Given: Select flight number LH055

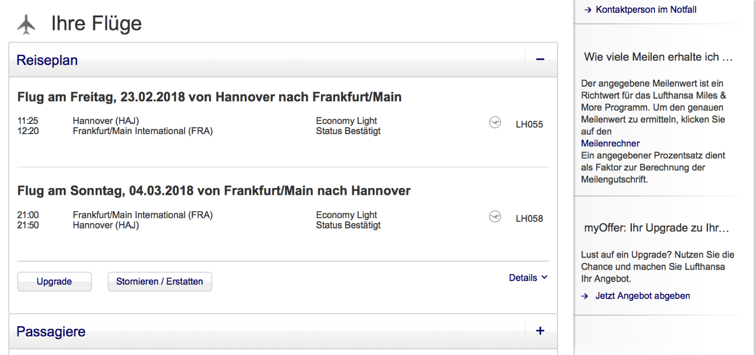Looking at the screenshot, I should pos(529,124).
